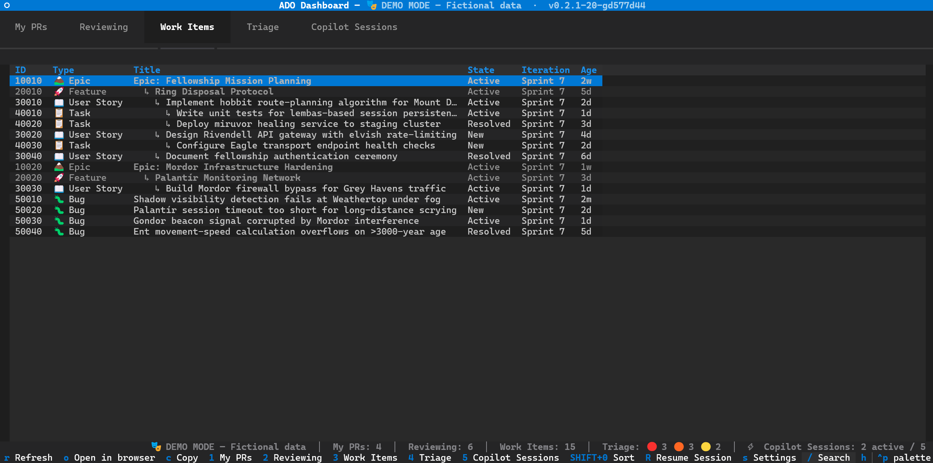Select row Ring Disposal Protocol
This screenshot has width=933, height=463.
click(x=306, y=92)
